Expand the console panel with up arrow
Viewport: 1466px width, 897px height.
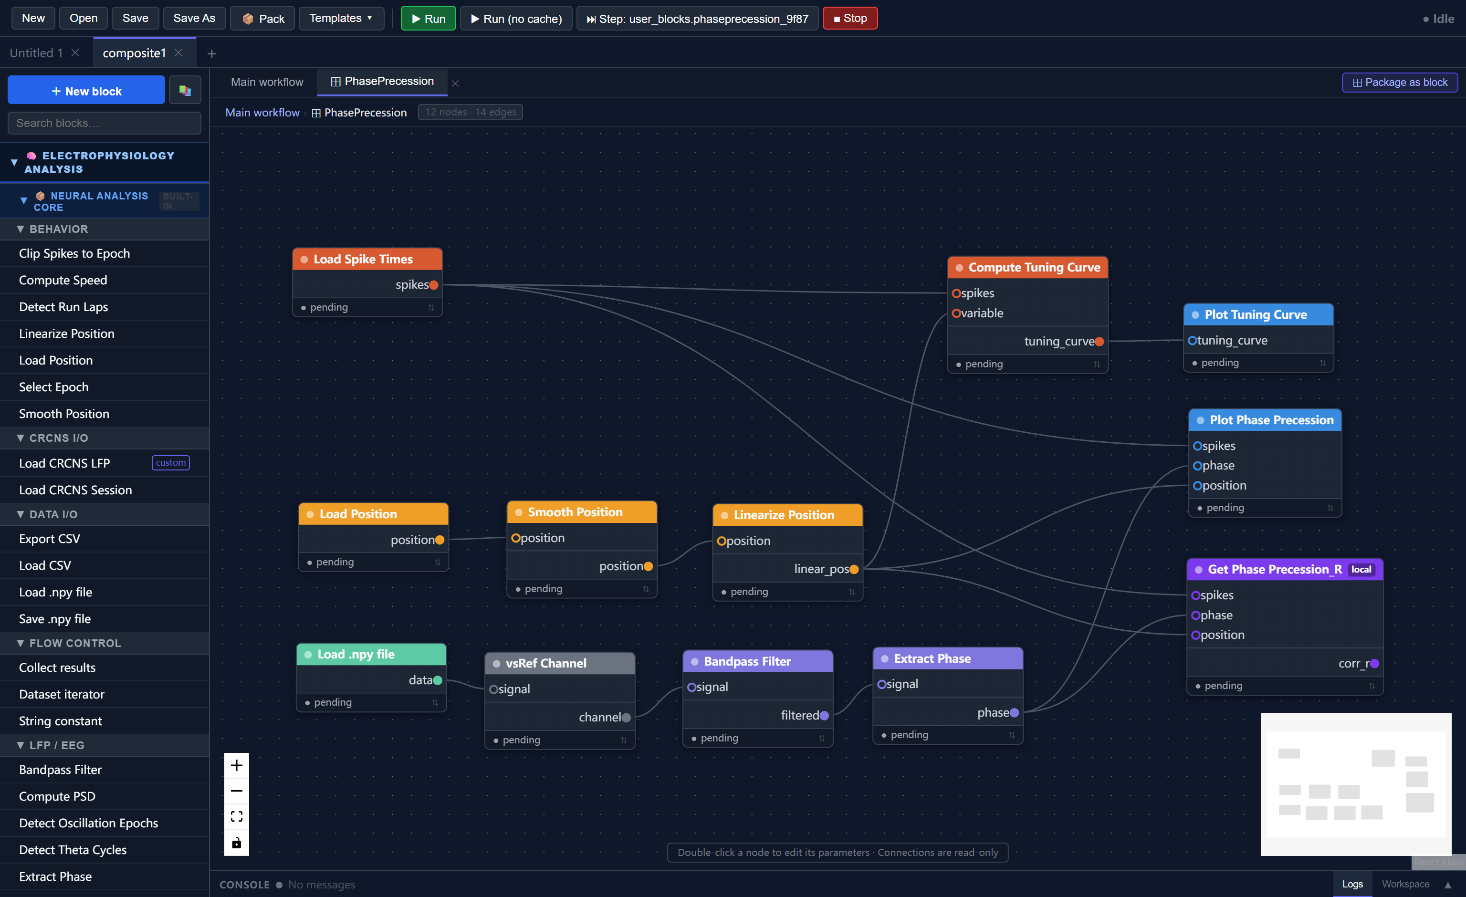(1447, 885)
